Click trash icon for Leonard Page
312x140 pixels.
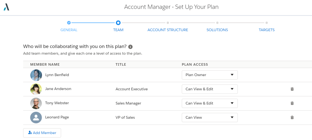(292, 117)
